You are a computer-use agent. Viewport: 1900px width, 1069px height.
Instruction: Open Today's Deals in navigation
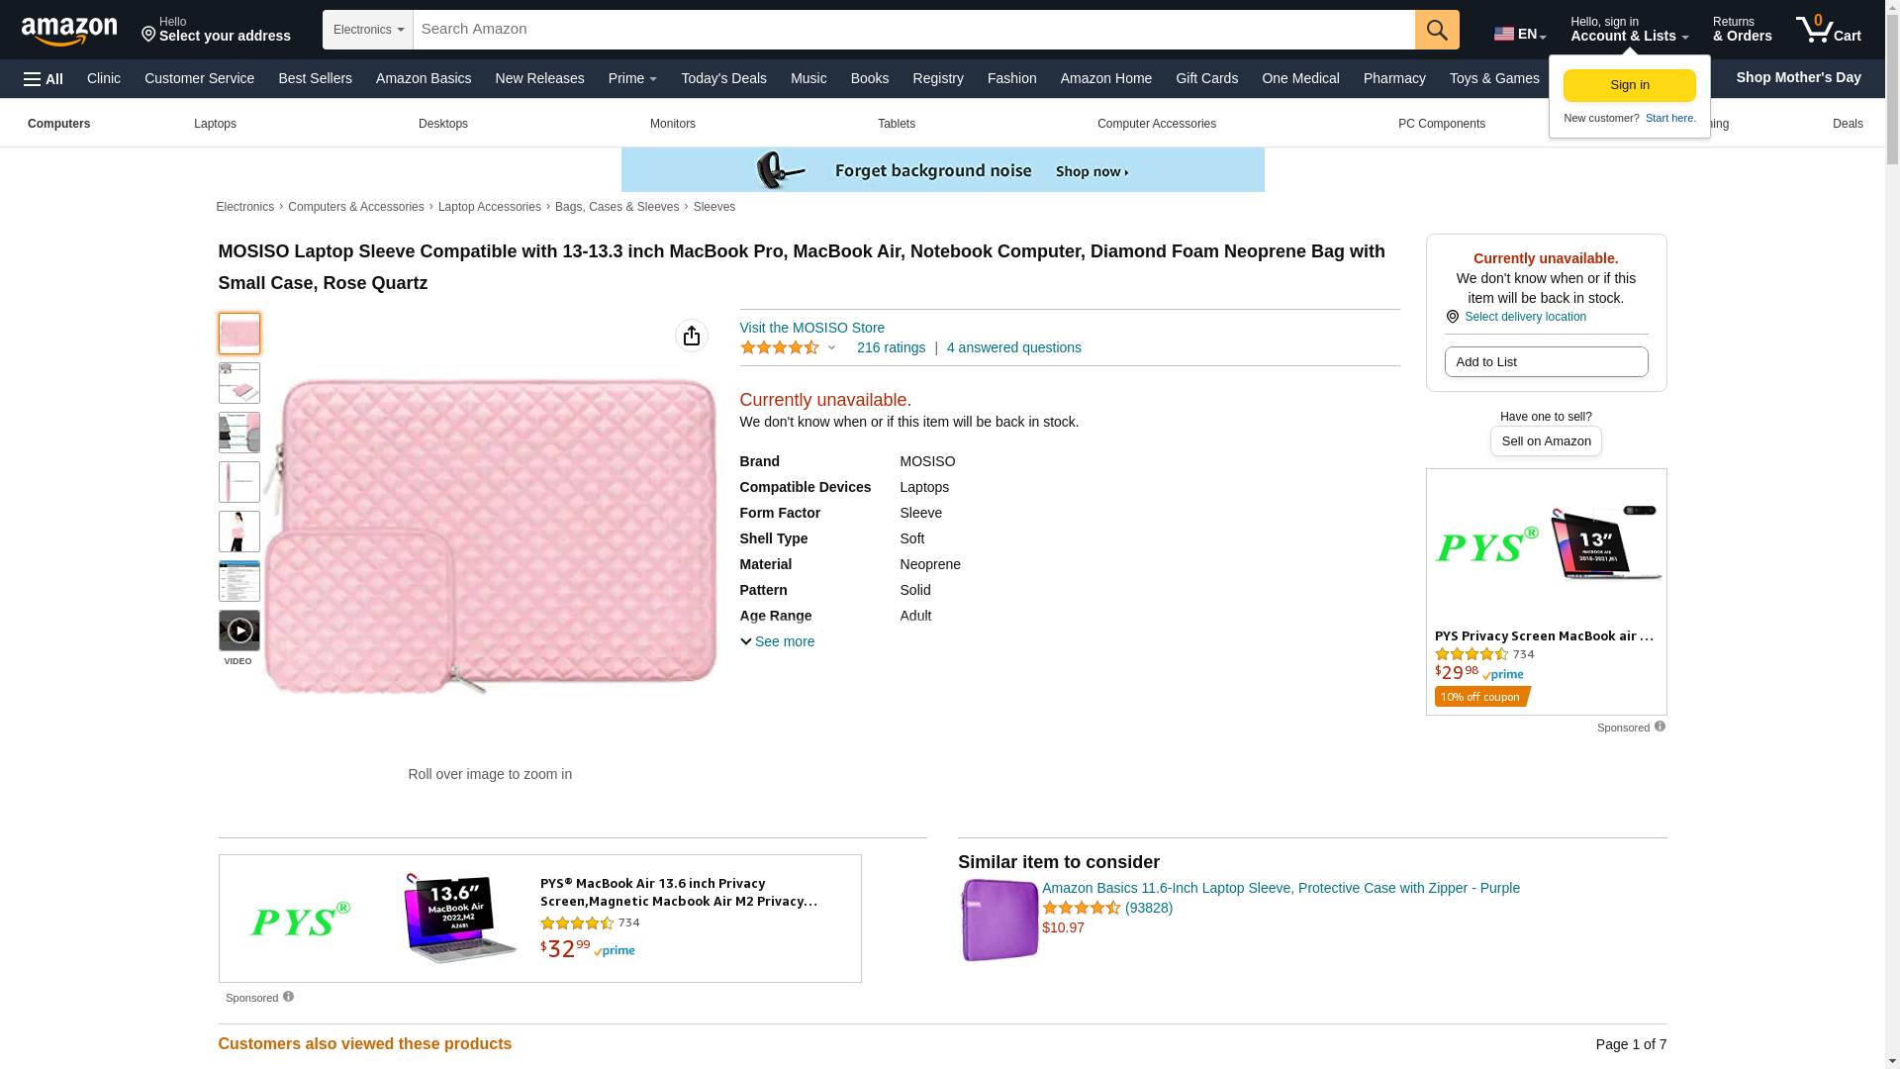723,78
